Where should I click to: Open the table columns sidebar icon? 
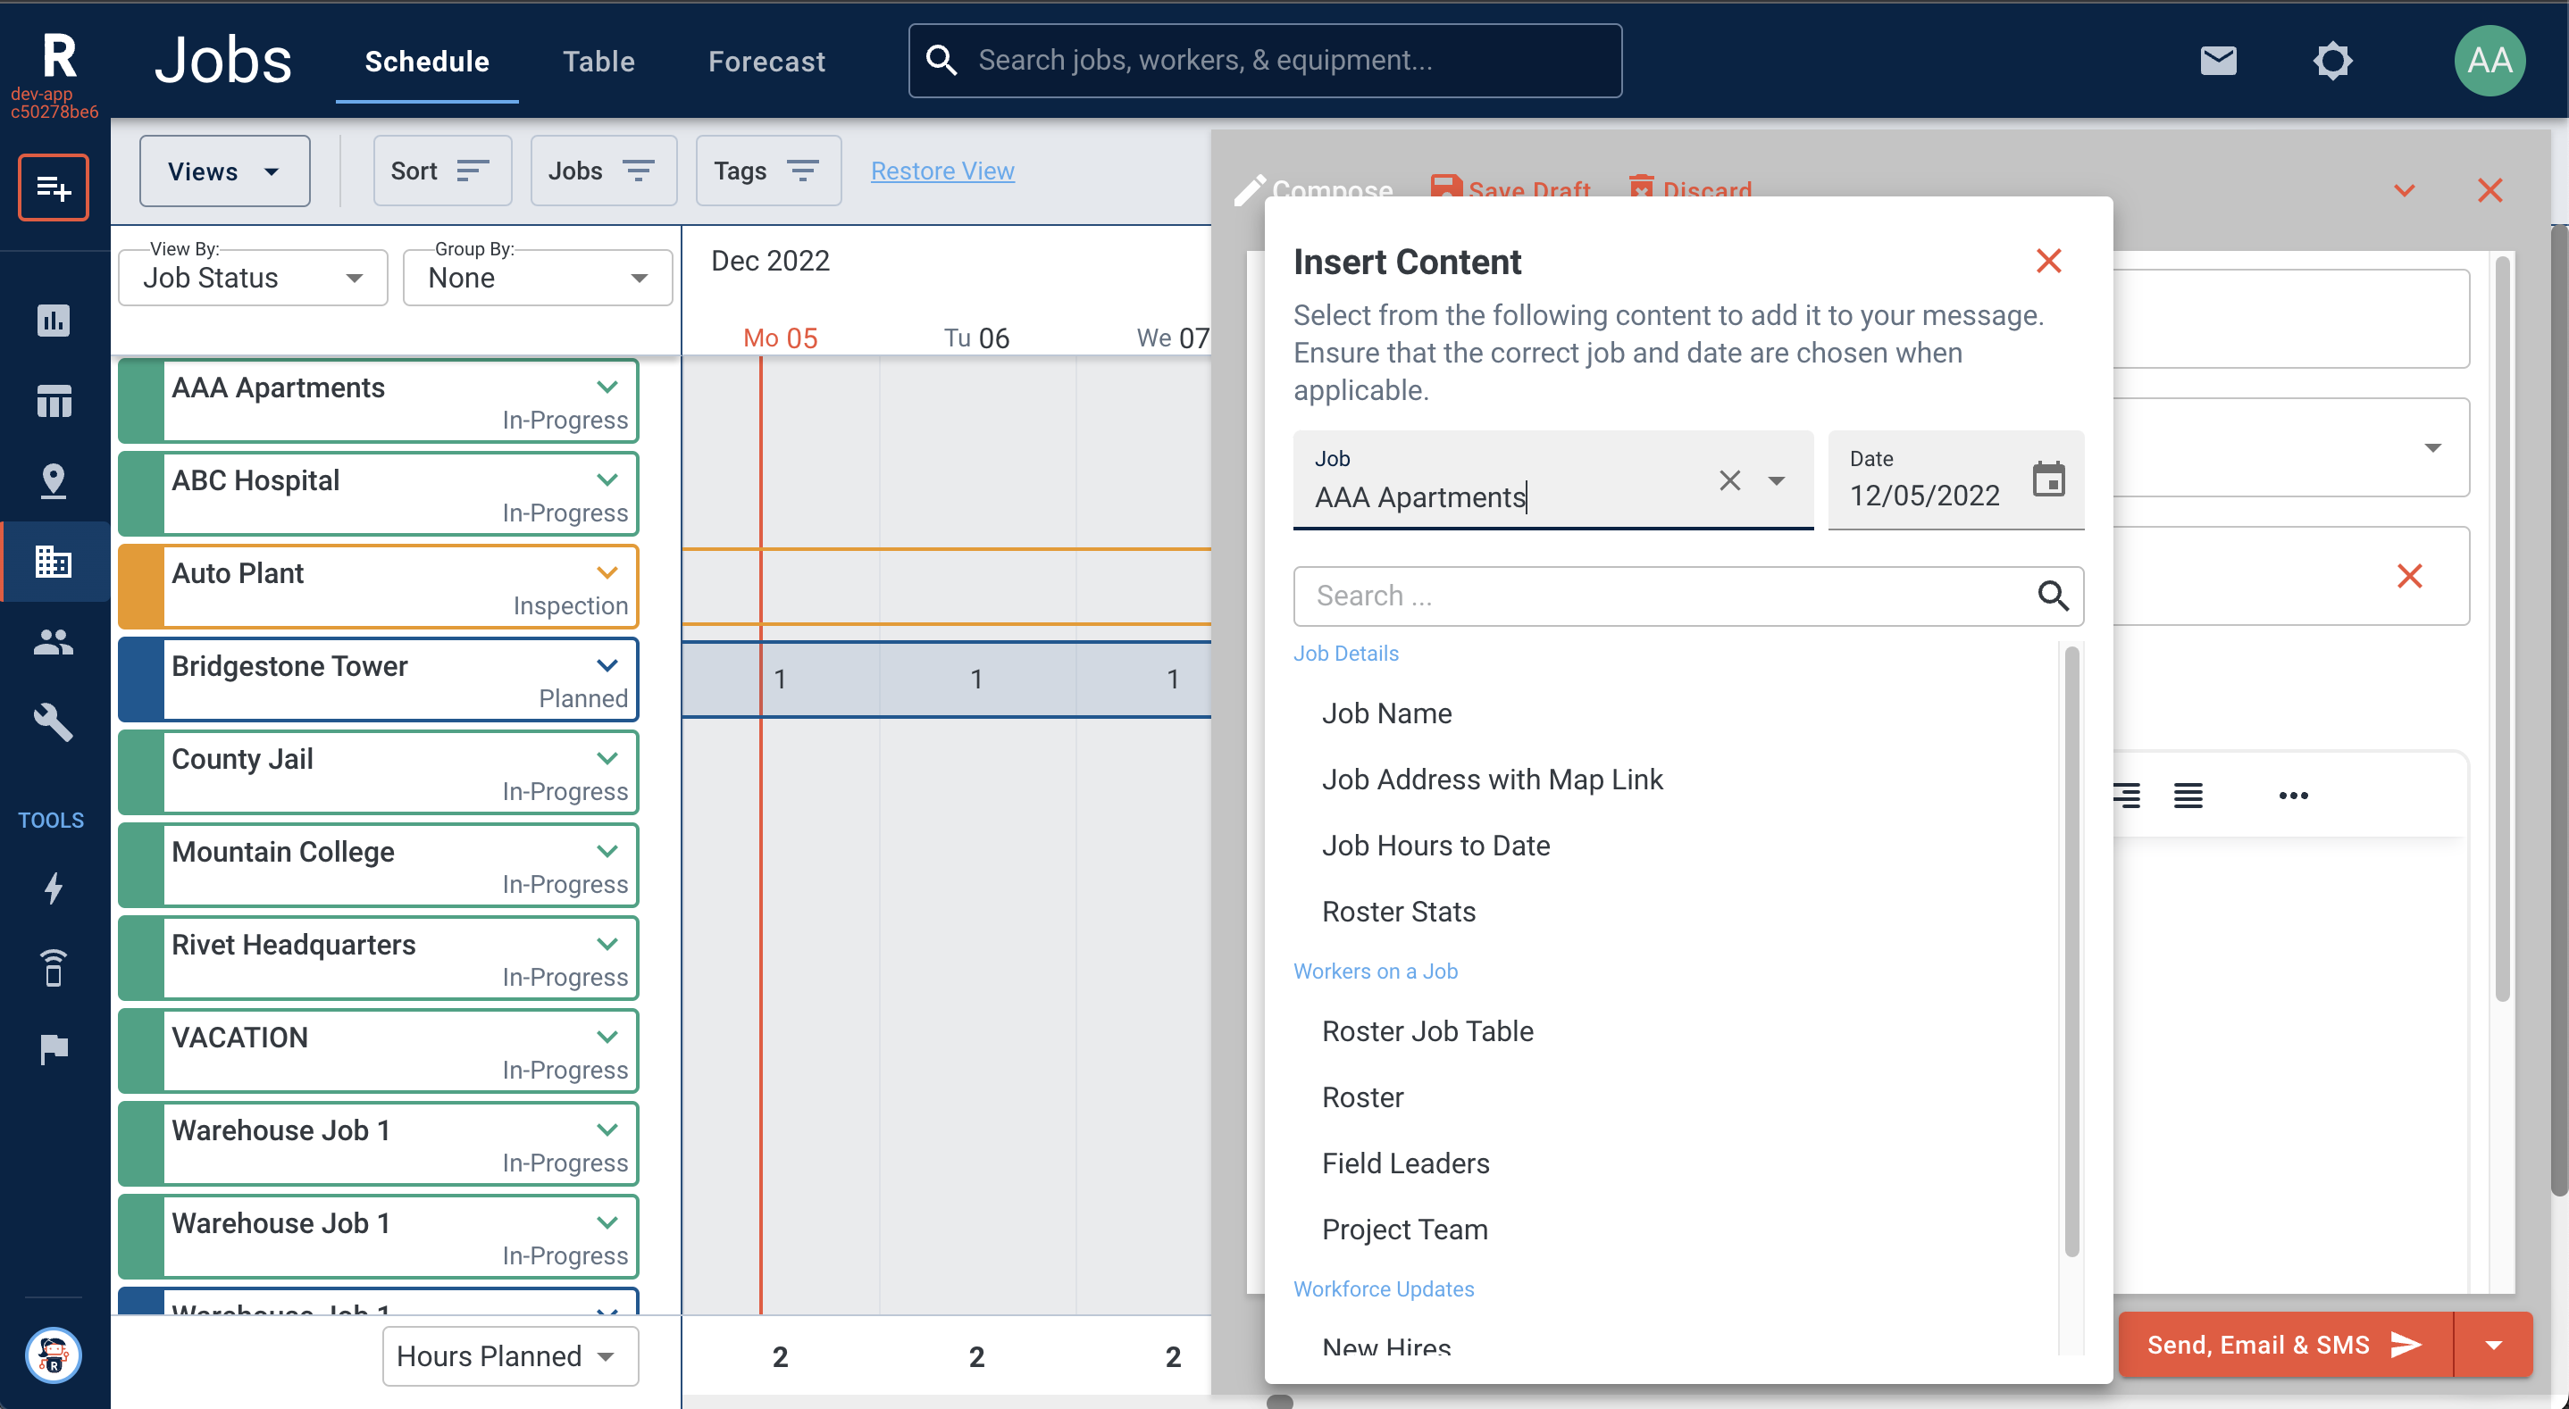(53, 401)
